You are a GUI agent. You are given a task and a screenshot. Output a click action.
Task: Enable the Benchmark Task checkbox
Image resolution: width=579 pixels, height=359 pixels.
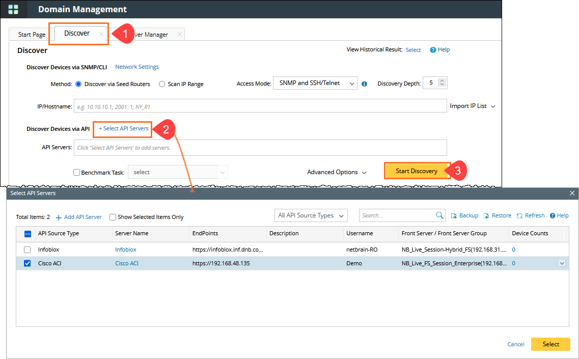pos(77,173)
